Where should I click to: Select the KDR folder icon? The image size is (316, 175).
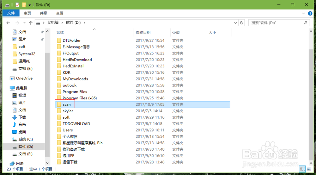[x=59, y=72]
